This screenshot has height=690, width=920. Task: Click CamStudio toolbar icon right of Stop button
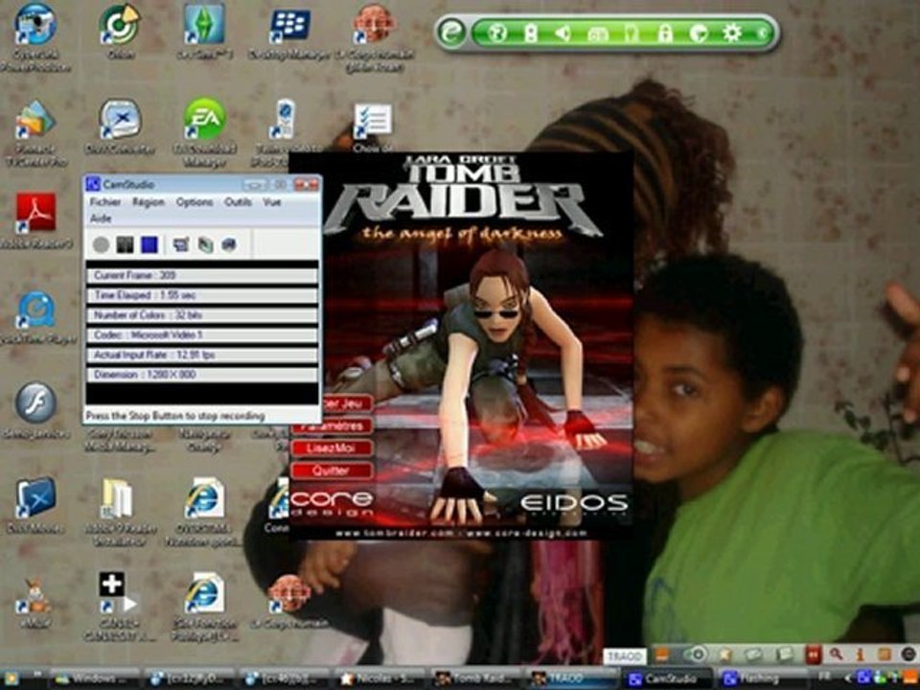[181, 244]
